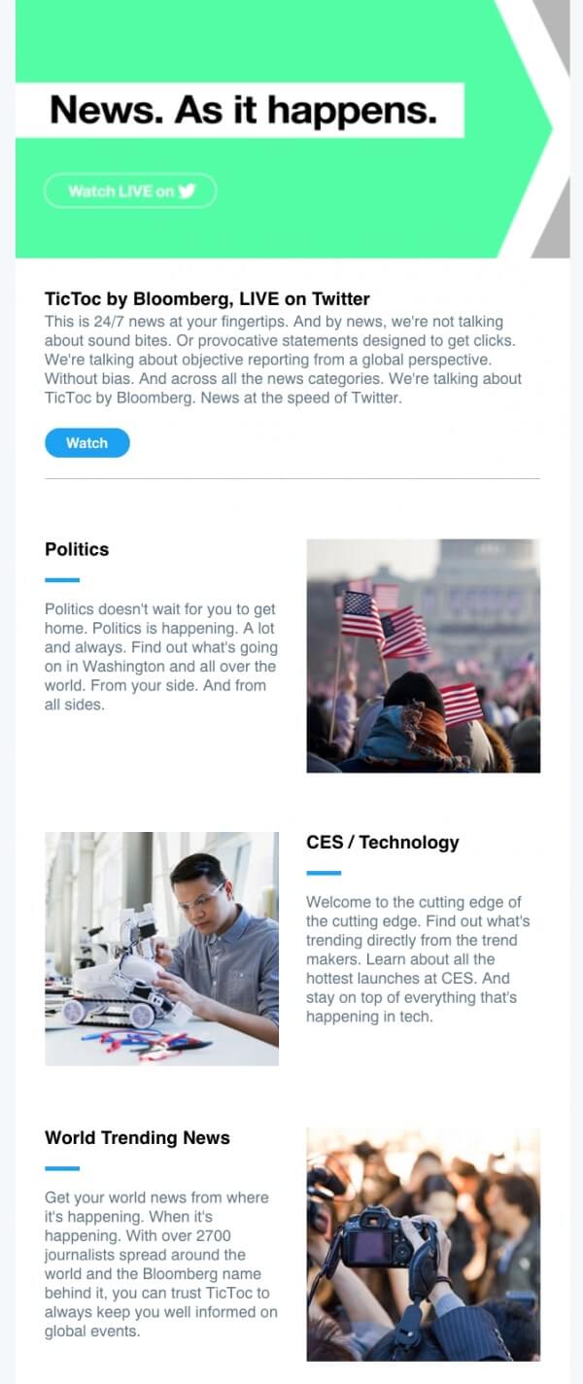Click the 24/7 news intro paragraph
The image size is (583, 1384).
tap(283, 360)
